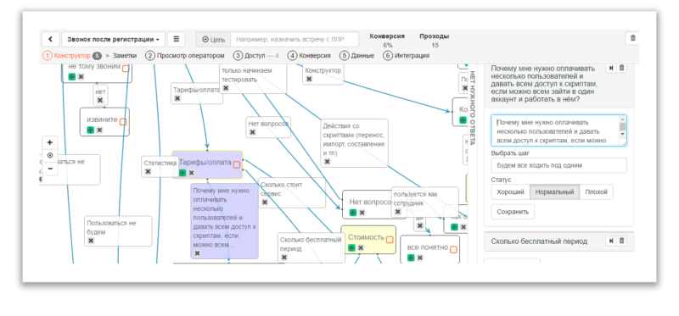Remove the 'пользуется как сотрудник' answer
Image resolution: width=679 pixels, height=316 pixels.
pos(397,212)
